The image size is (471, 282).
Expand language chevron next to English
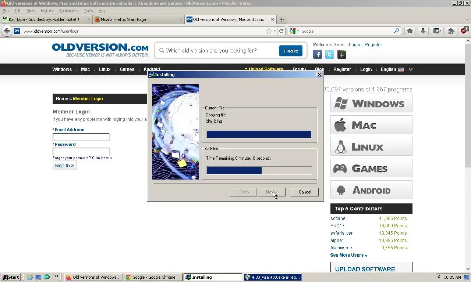coord(411,69)
